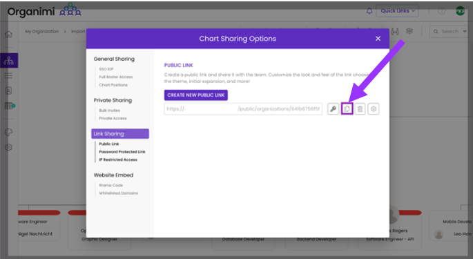
Task: Click Software Engineer - API card label
Action: pyautogui.click(x=389, y=239)
